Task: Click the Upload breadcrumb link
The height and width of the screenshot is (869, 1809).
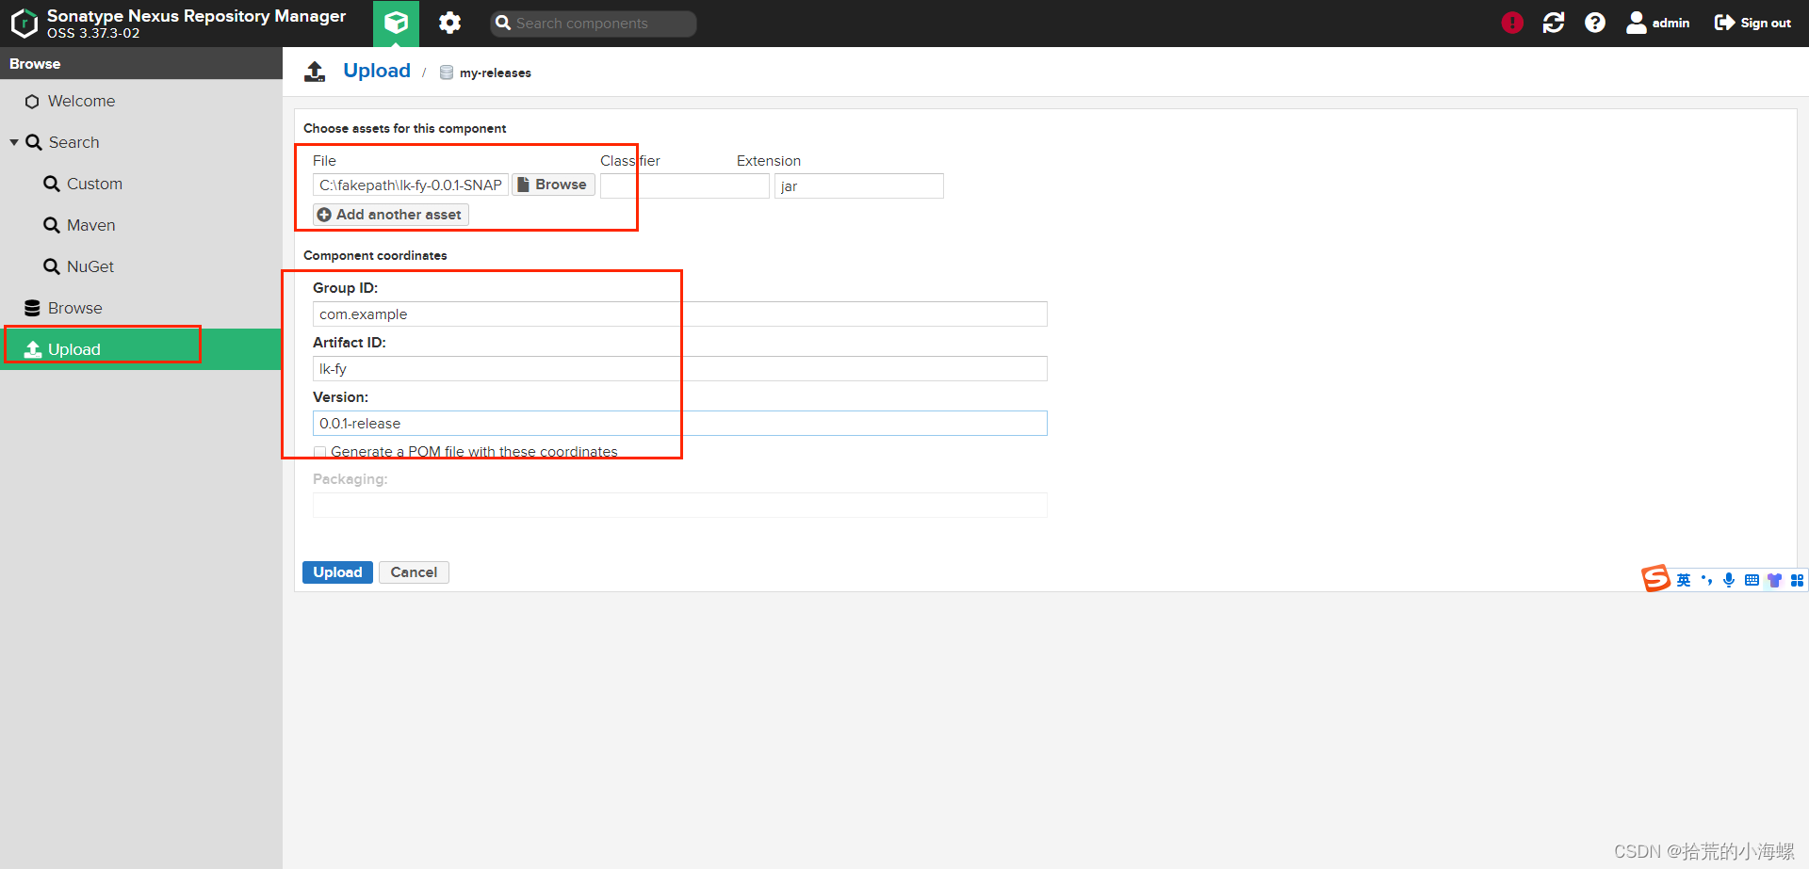Action: 377,71
